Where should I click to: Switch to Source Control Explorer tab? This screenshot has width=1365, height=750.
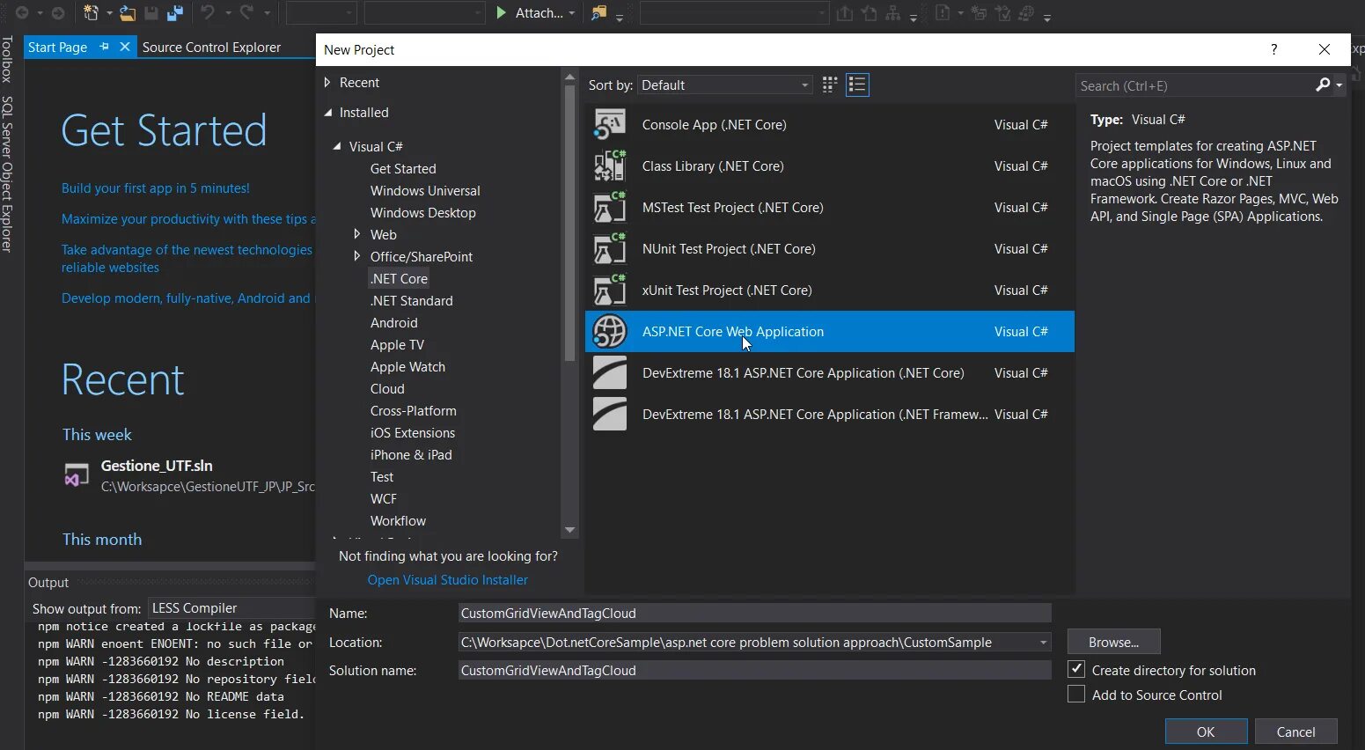point(211,47)
